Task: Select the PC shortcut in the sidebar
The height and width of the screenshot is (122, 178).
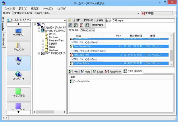Action: coord(19,63)
